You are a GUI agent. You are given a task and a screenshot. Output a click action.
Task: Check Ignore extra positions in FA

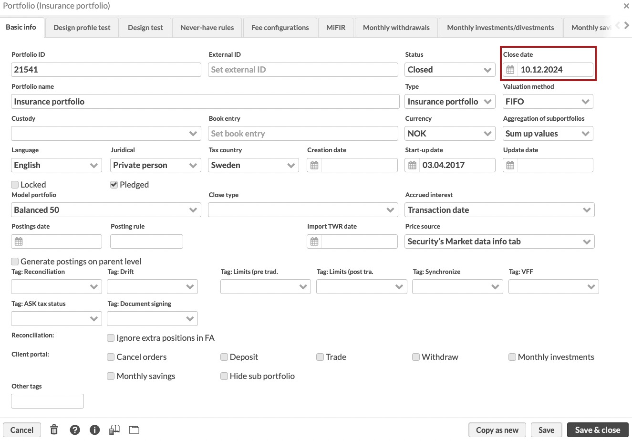click(x=111, y=338)
